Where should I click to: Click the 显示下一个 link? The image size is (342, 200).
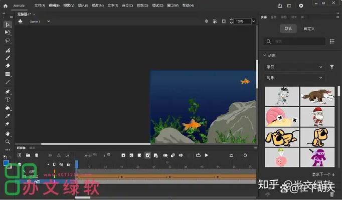[323, 174]
